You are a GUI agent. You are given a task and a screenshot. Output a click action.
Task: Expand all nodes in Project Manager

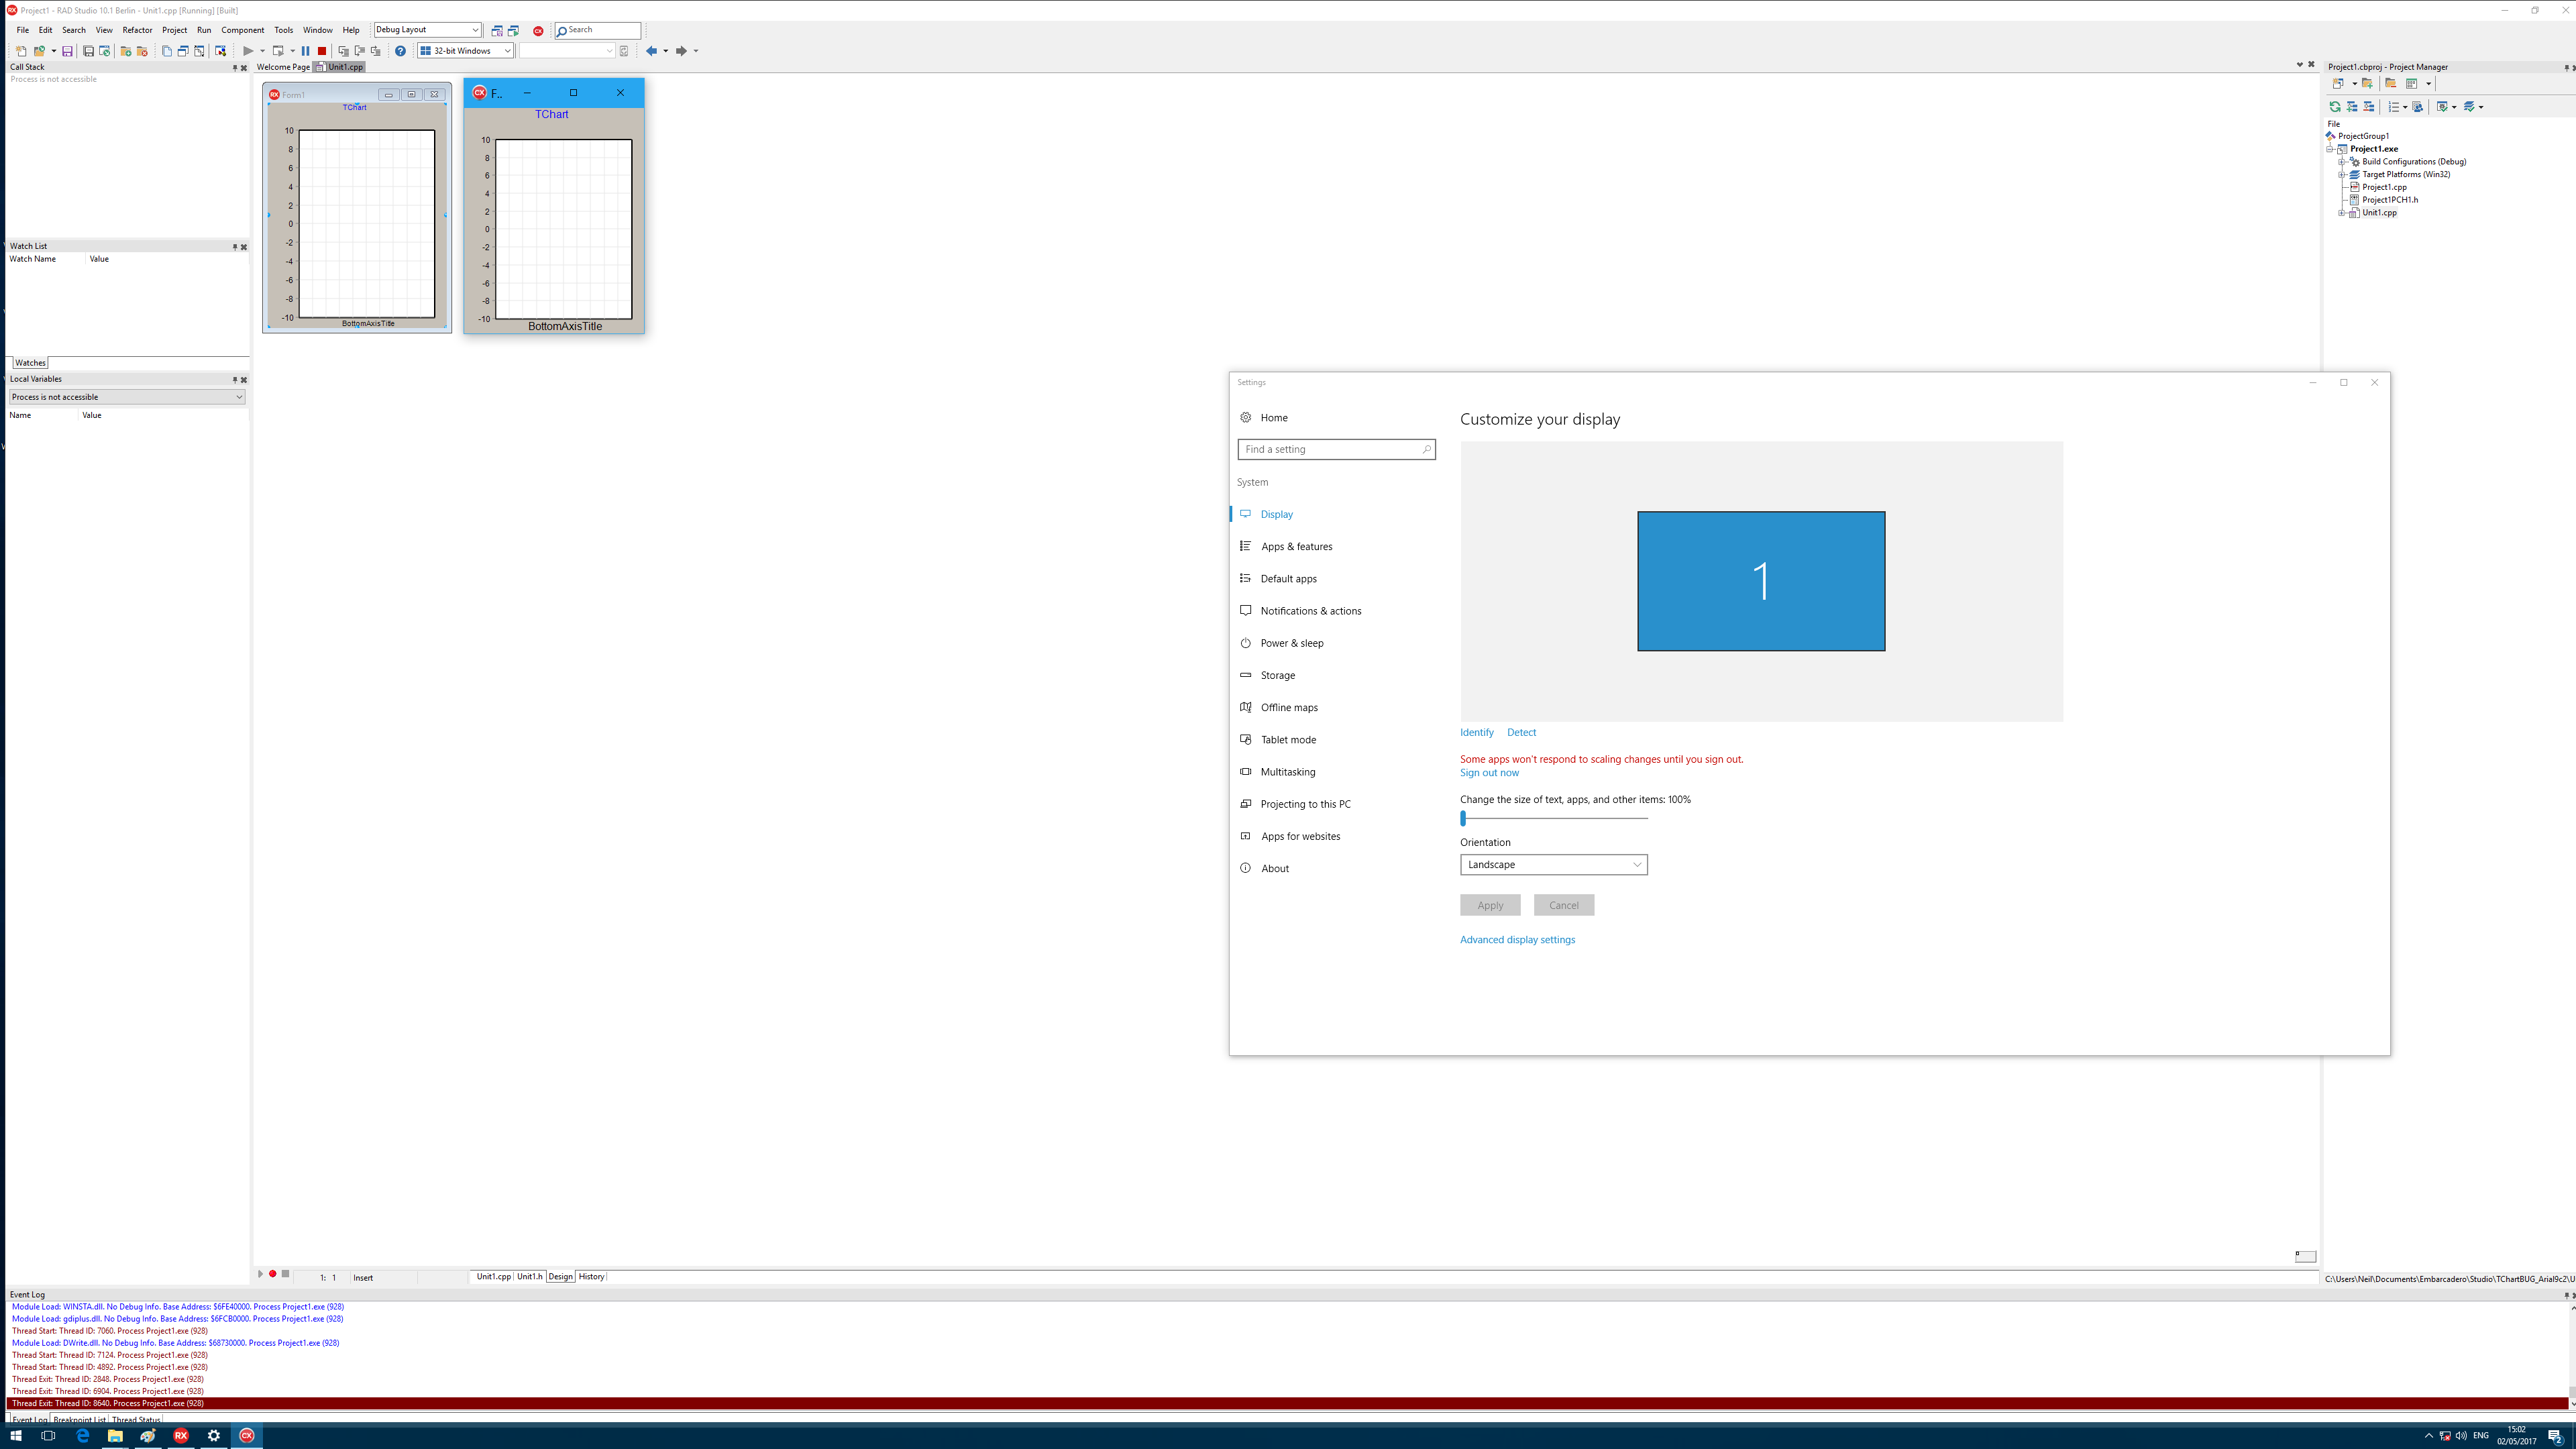coord(2352,106)
